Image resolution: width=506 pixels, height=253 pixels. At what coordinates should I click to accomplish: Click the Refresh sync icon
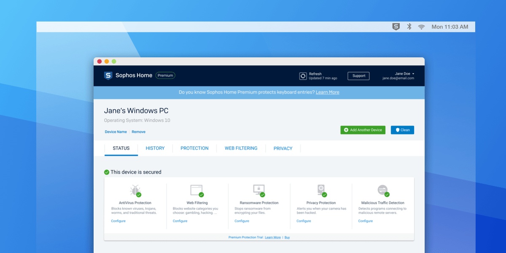pyautogui.click(x=303, y=76)
